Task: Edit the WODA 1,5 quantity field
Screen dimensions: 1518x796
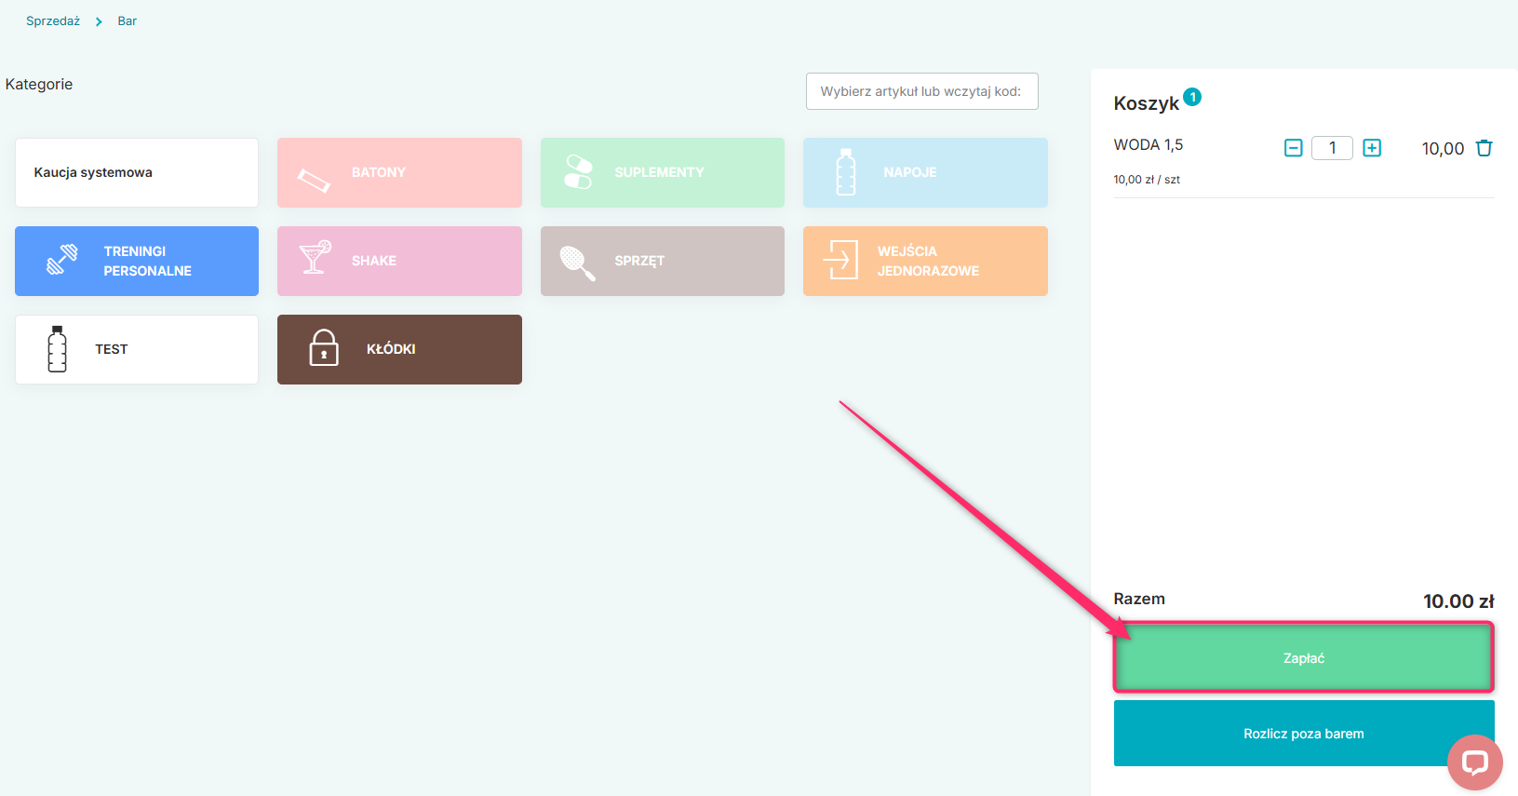Action: pos(1332,148)
